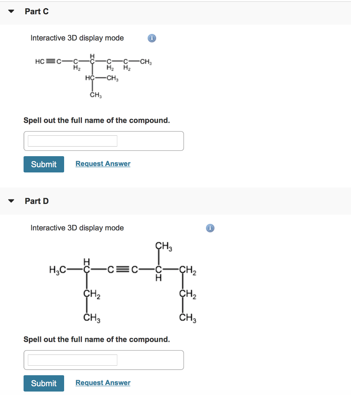The width and height of the screenshot is (351, 395).
Task: Click the Part C info circle icon
Action: click(151, 38)
